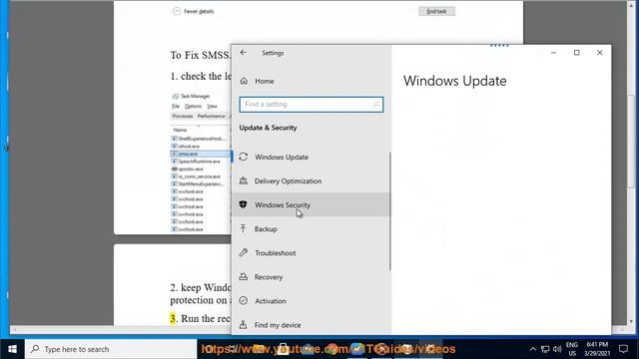
Task: Open the clock showing 6:41 PM
Action: [597, 349]
